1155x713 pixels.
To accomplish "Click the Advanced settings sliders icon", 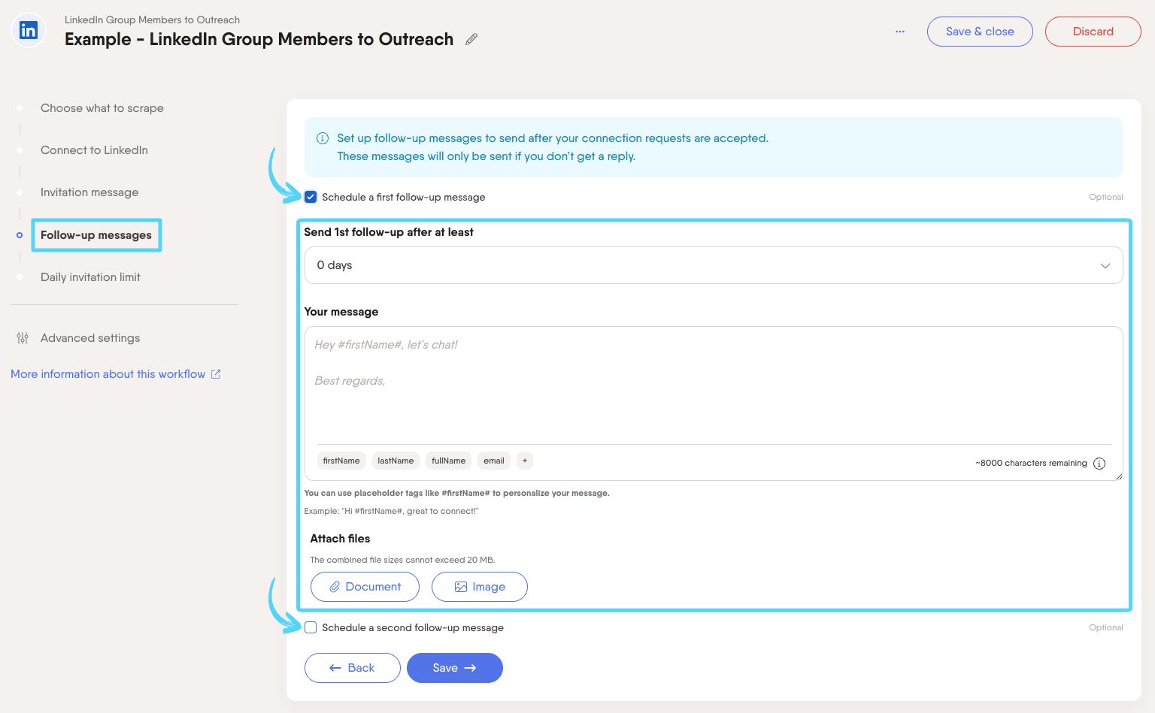I will (x=23, y=338).
